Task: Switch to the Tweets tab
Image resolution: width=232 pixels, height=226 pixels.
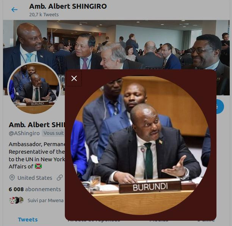Action: tap(28, 220)
